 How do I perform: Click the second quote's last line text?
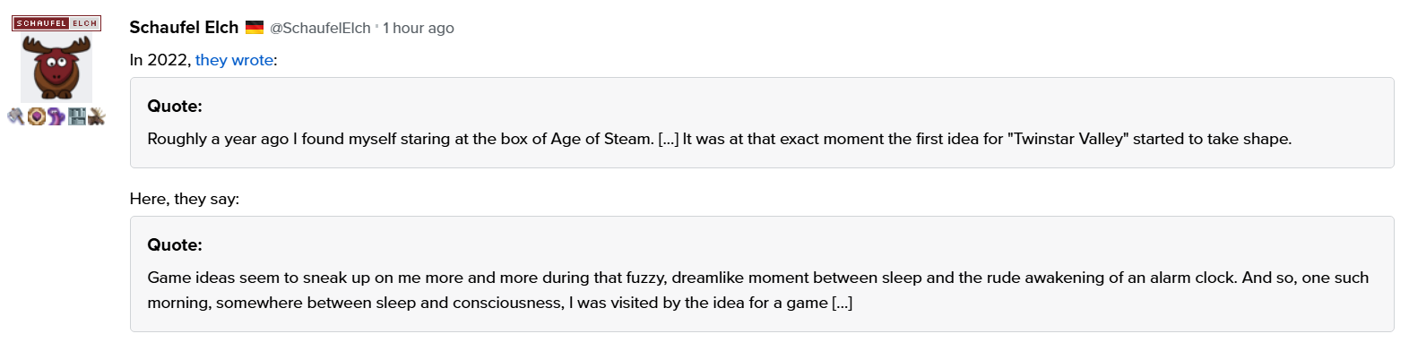point(500,303)
